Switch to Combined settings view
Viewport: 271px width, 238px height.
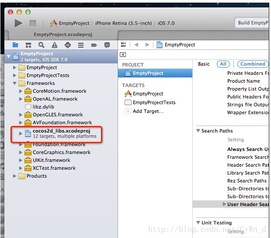pos(253,64)
